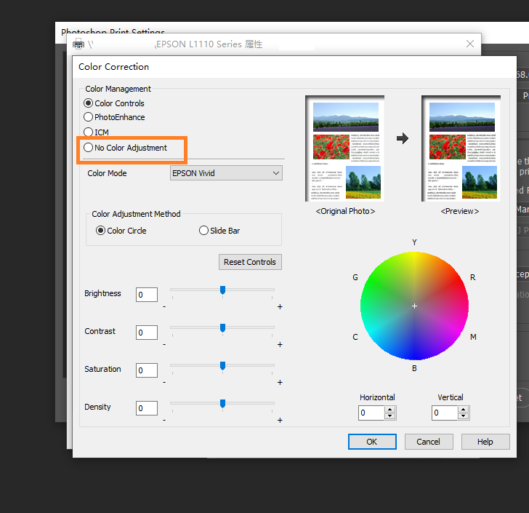Click the Original Photo preview thumbnail
Image resolution: width=529 pixels, height=513 pixels.
(x=345, y=151)
